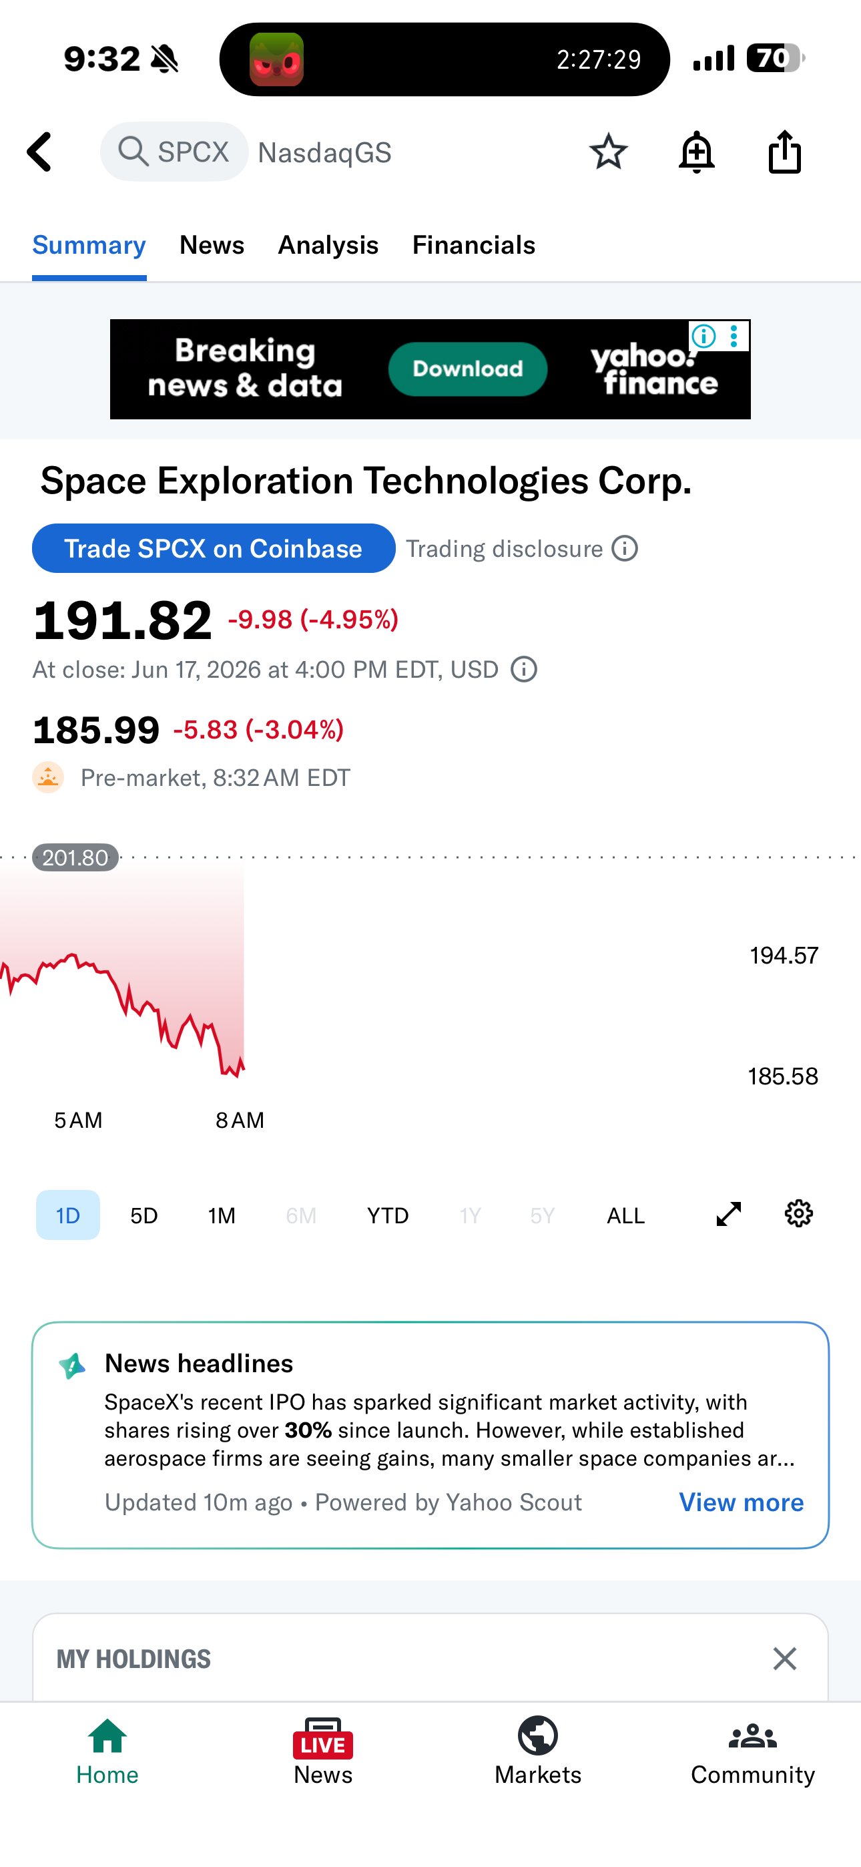Expand chart to full screen
Viewport: 861px width, 1867px height.
point(728,1214)
